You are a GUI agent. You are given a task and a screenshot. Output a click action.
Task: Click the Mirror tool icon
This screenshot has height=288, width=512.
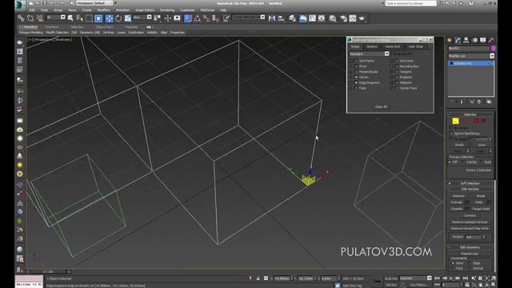(x=272, y=18)
